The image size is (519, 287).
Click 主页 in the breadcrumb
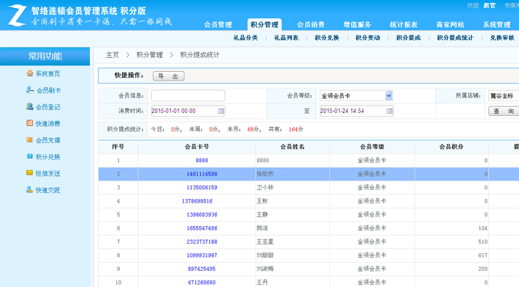pyautogui.click(x=112, y=55)
